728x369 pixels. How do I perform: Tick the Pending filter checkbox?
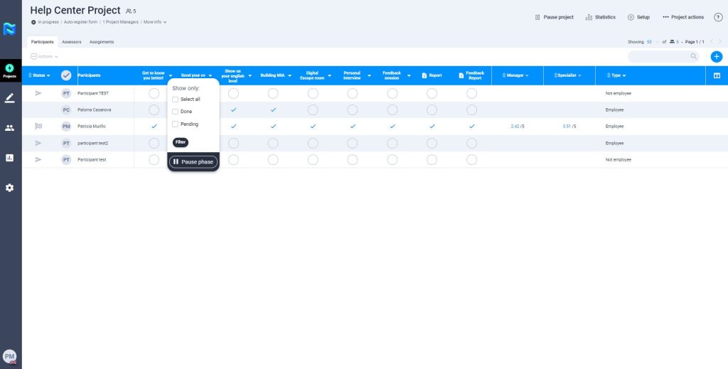coord(176,124)
